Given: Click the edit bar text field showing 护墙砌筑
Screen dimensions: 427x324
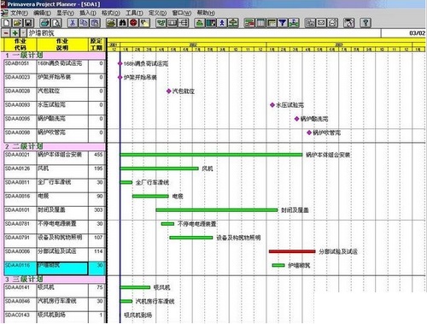Looking at the screenshot, I should [204, 33].
